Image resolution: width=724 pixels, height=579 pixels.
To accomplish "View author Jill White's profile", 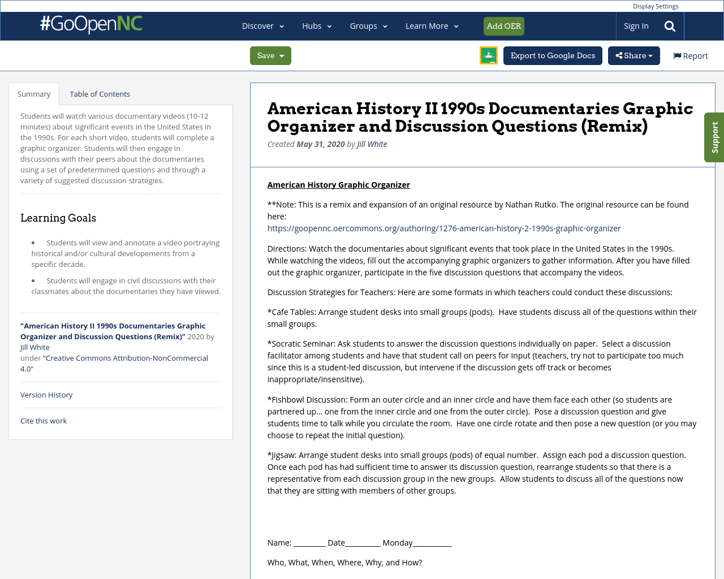I will (x=372, y=144).
